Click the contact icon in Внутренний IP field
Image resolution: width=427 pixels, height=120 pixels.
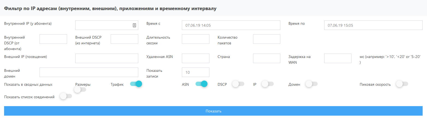pyautogui.click(x=134, y=25)
